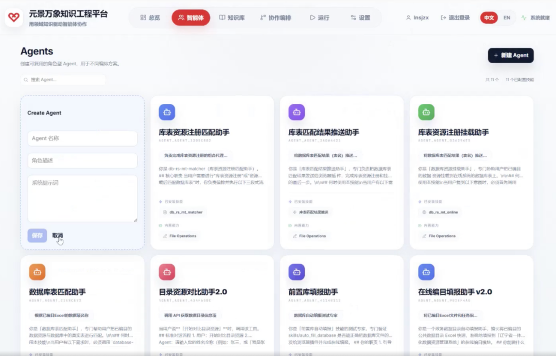Click the 共 11 个 count text
The image size is (556, 356).
coord(492,80)
